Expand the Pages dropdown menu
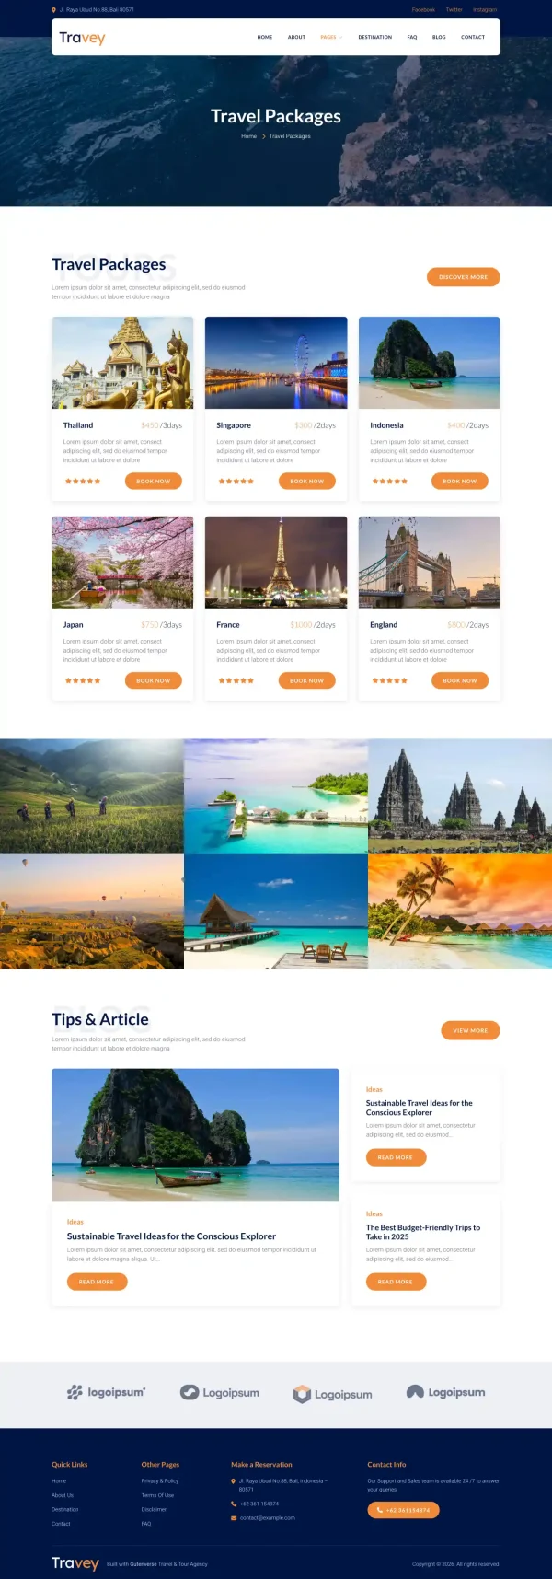Viewport: 552px width, 1579px height. click(x=331, y=37)
